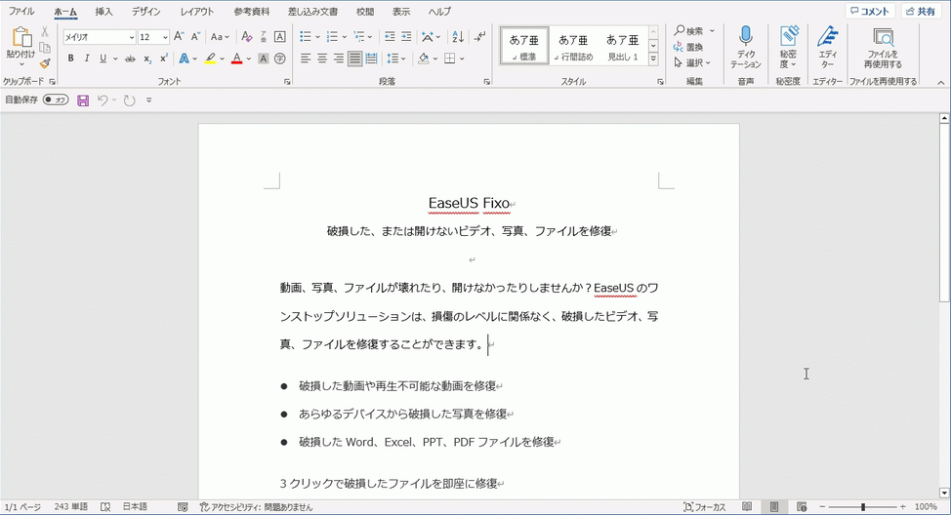
Task: Open the 挿入 ribbon tab
Action: 103,12
